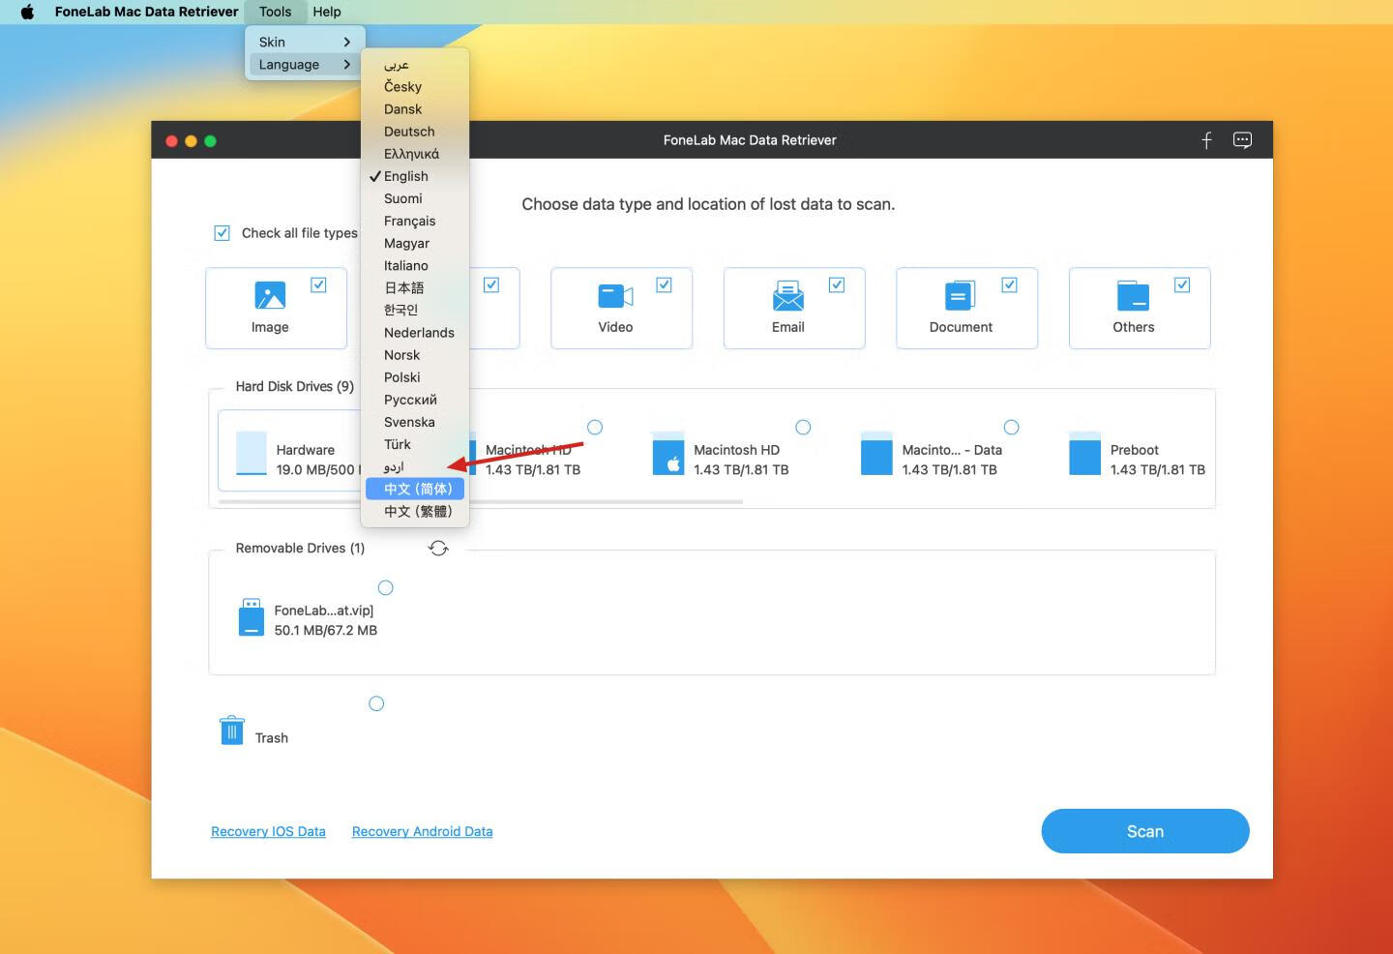Switch language to Nederlands
Screen dimensions: 1393x954
point(415,332)
